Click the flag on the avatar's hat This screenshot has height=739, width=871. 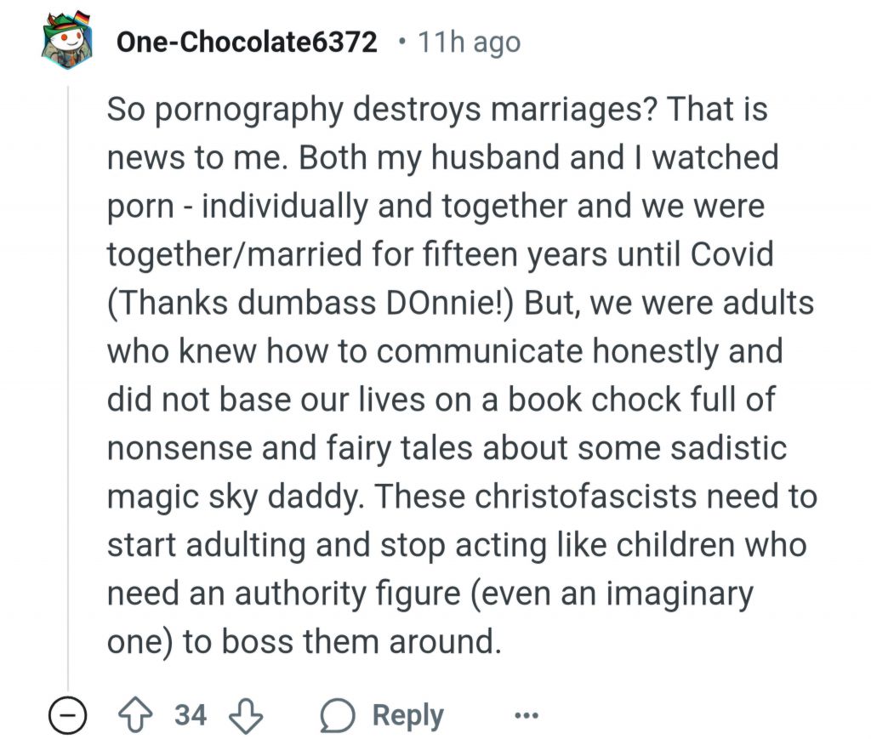81,19
